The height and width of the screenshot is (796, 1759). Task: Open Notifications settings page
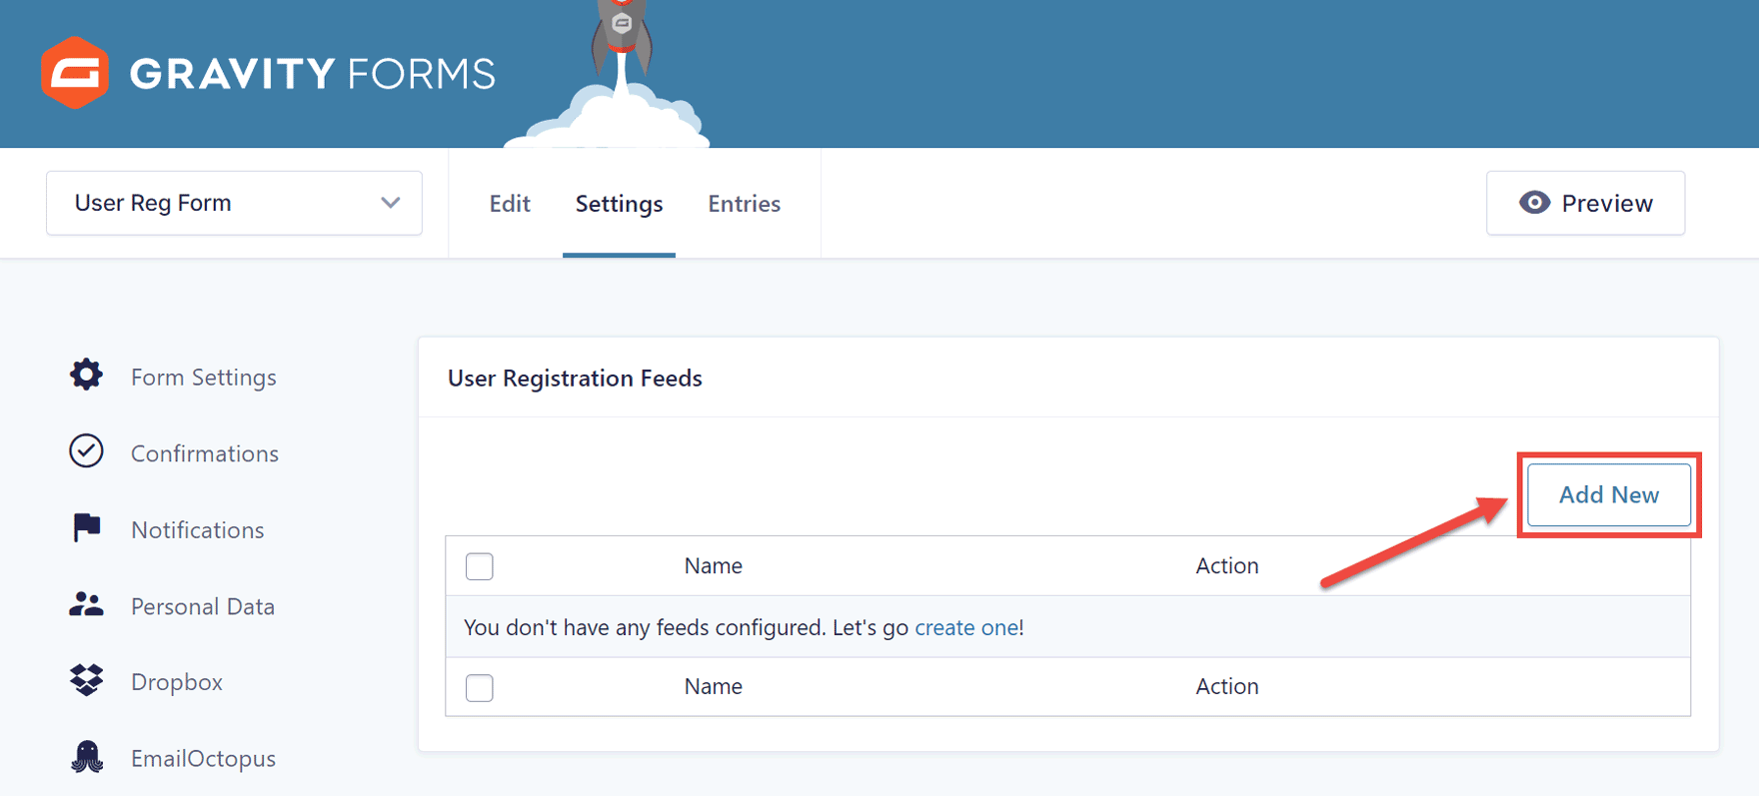pyautogui.click(x=198, y=530)
